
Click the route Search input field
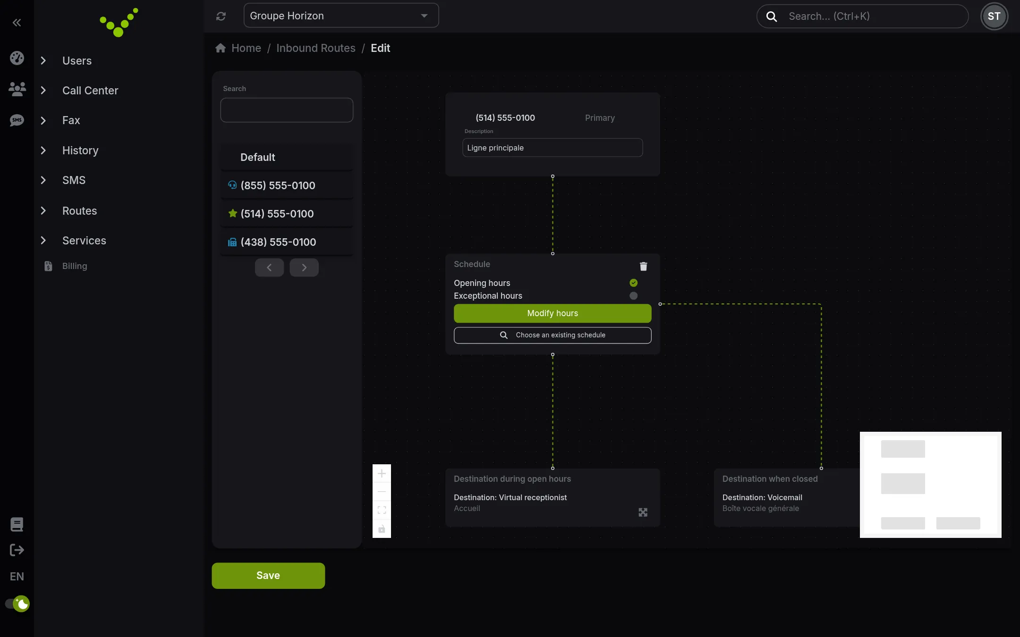[287, 110]
